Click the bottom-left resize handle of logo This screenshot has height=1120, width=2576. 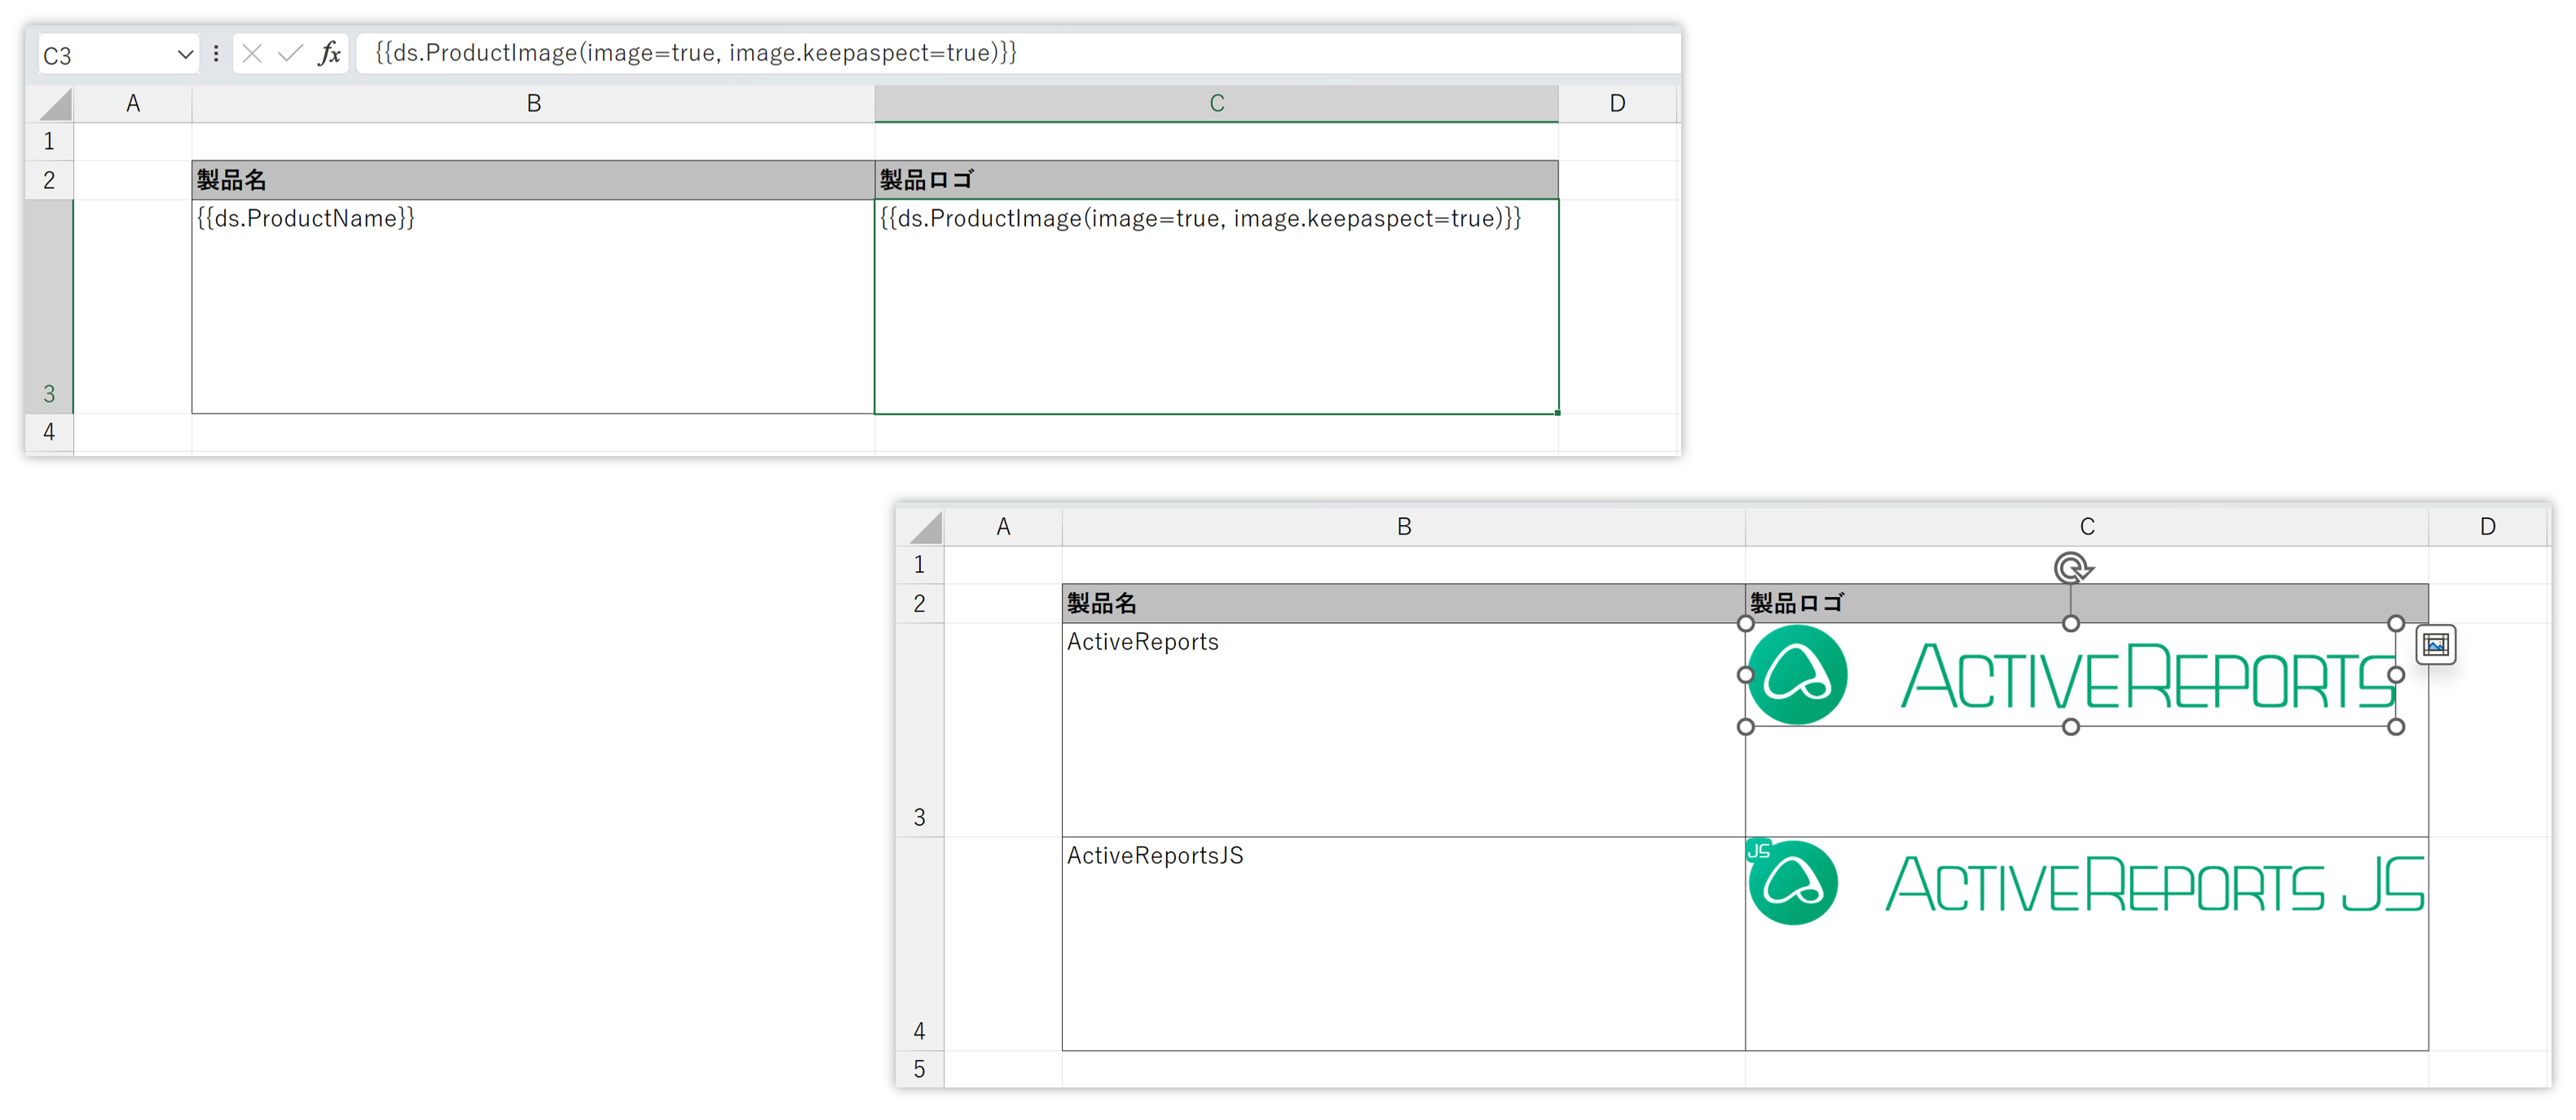1746,727
